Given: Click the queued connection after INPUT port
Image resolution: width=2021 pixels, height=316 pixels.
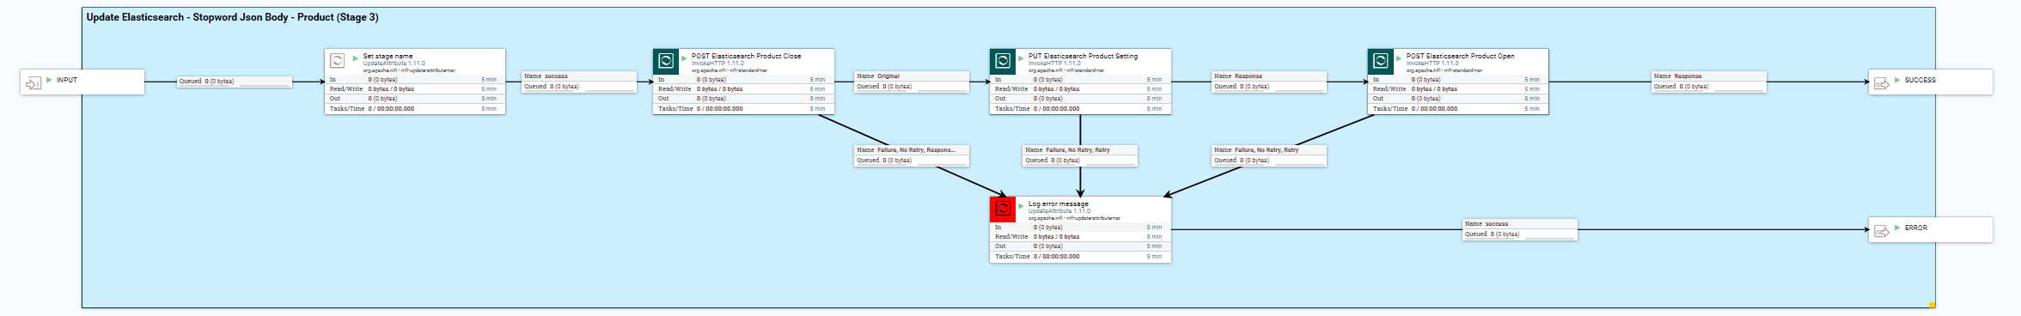Looking at the screenshot, I should (x=235, y=82).
